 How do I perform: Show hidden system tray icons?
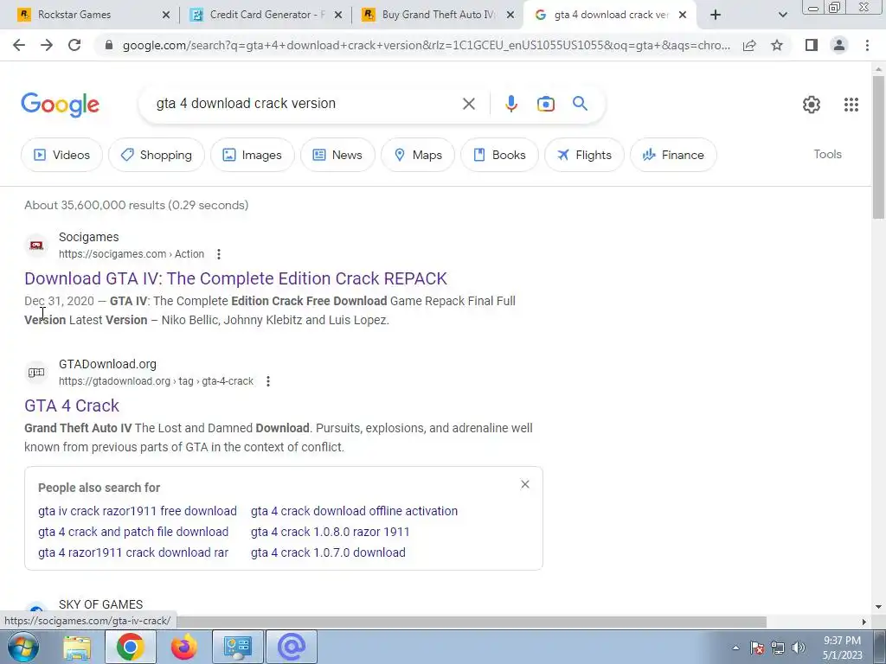tap(735, 648)
